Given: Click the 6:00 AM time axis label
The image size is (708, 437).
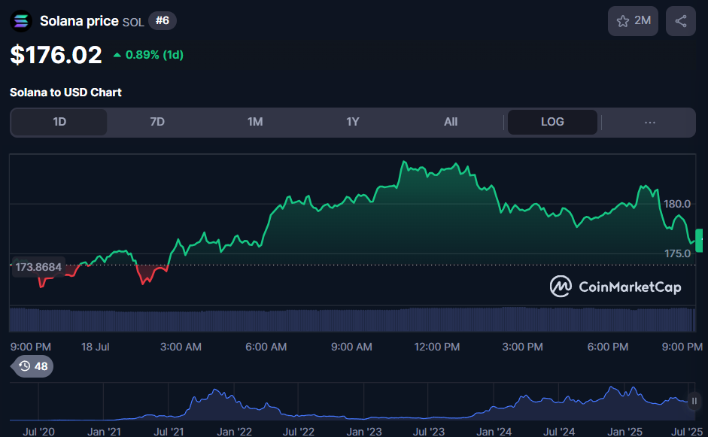Looking at the screenshot, I should tap(266, 347).
